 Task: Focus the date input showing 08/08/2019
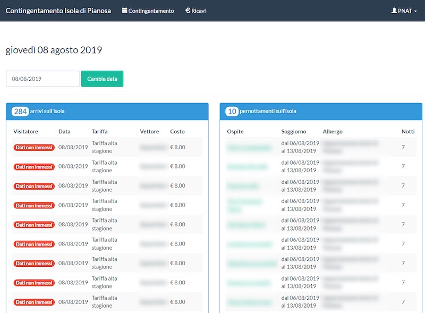pos(42,79)
